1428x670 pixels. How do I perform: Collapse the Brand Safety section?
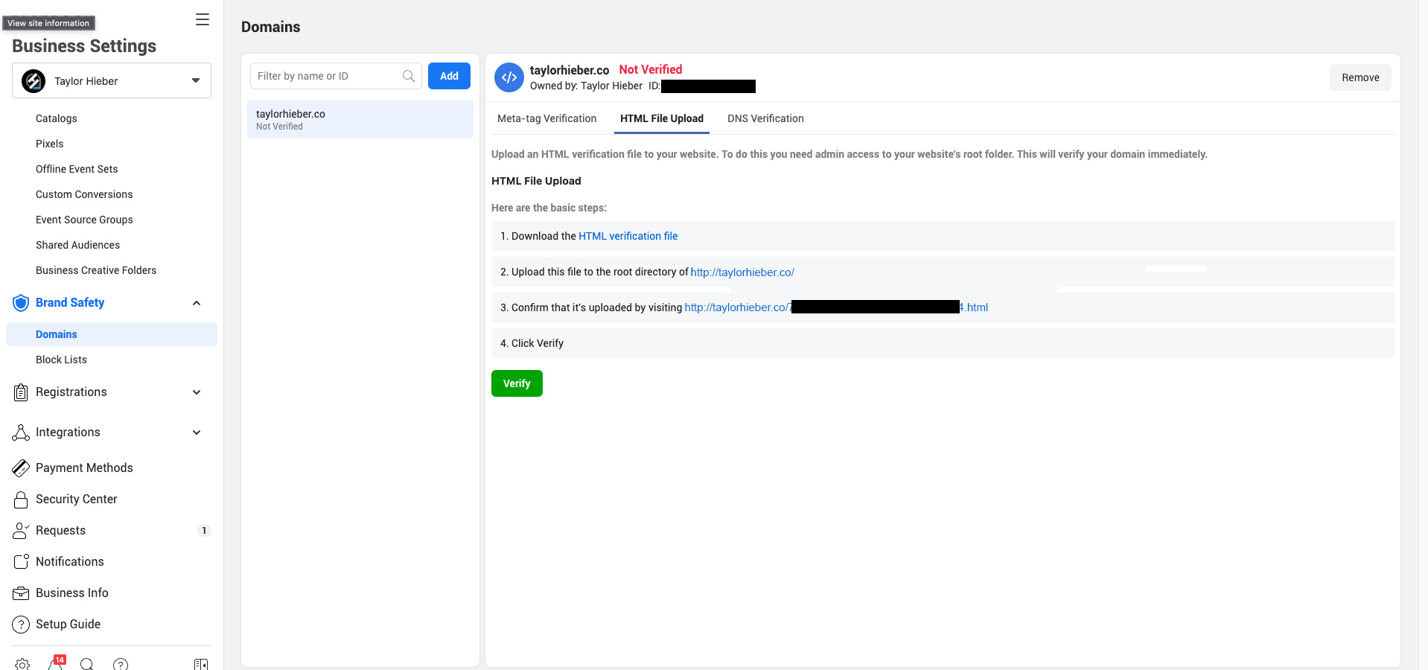click(197, 303)
